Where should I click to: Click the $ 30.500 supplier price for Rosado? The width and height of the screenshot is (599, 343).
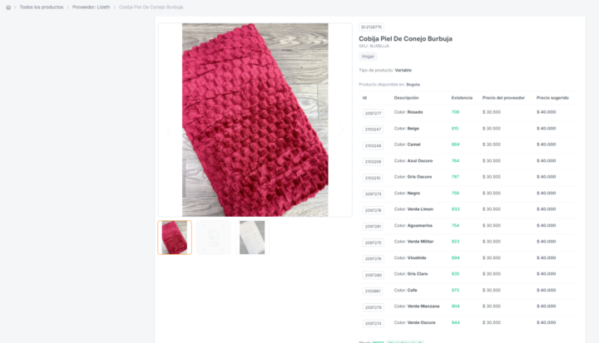(x=492, y=112)
